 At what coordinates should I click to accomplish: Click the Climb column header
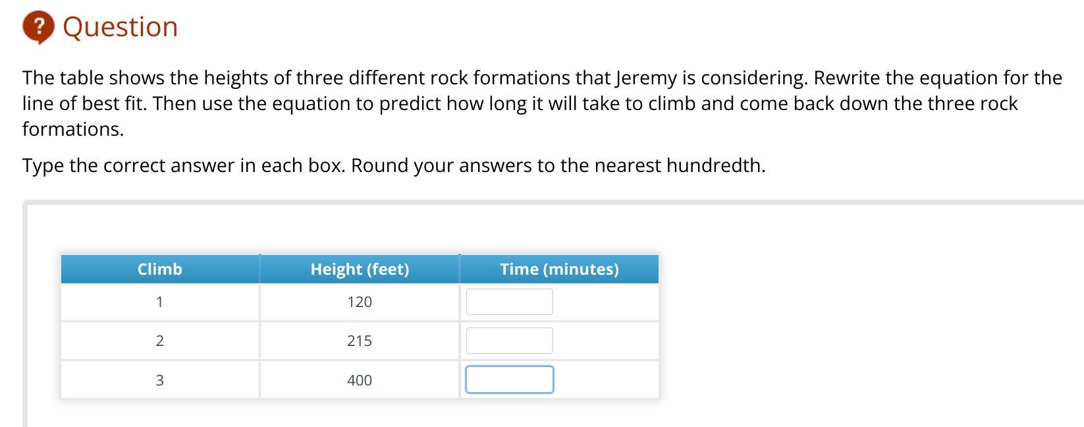(x=160, y=269)
